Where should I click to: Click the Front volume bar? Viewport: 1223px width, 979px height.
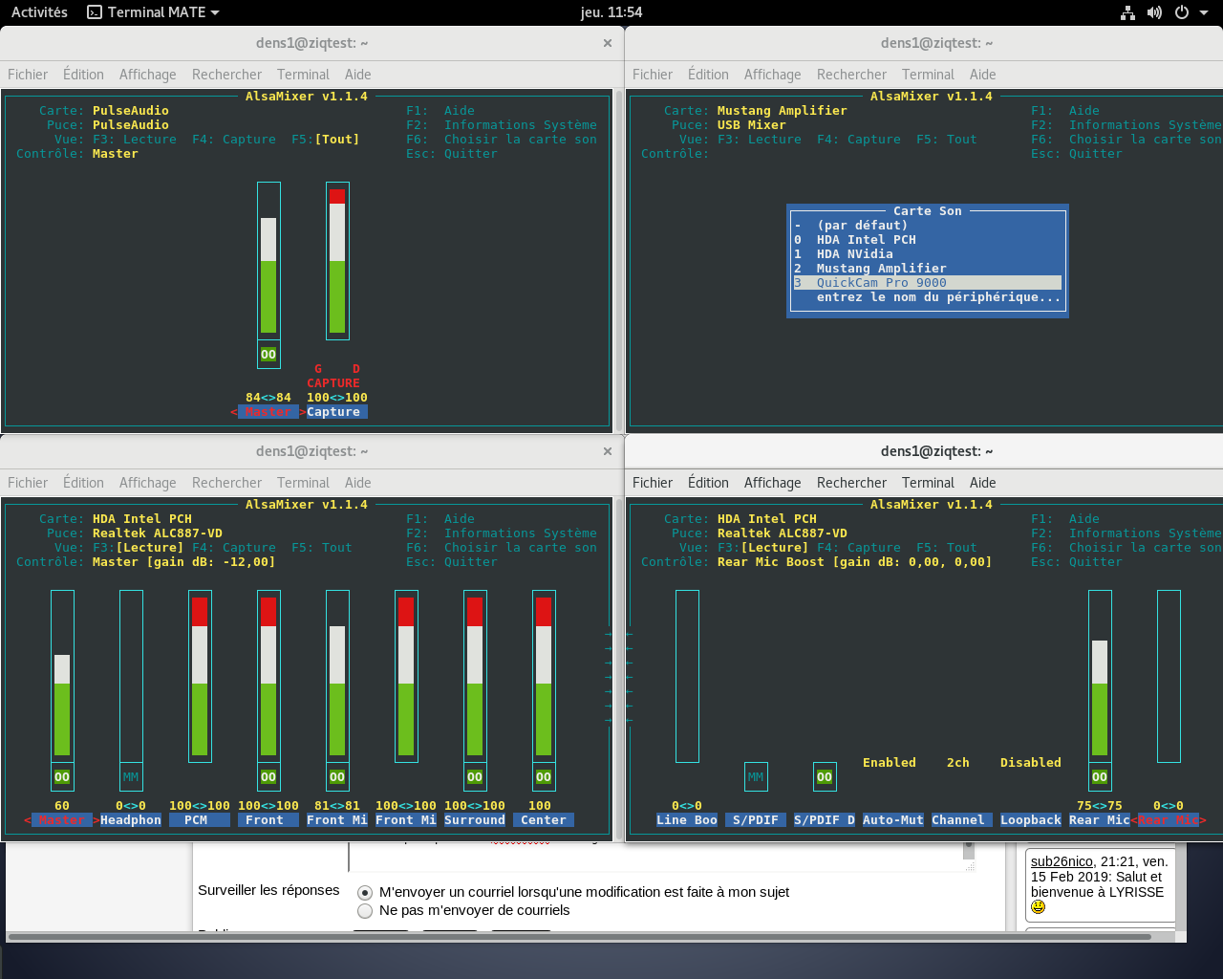268,676
